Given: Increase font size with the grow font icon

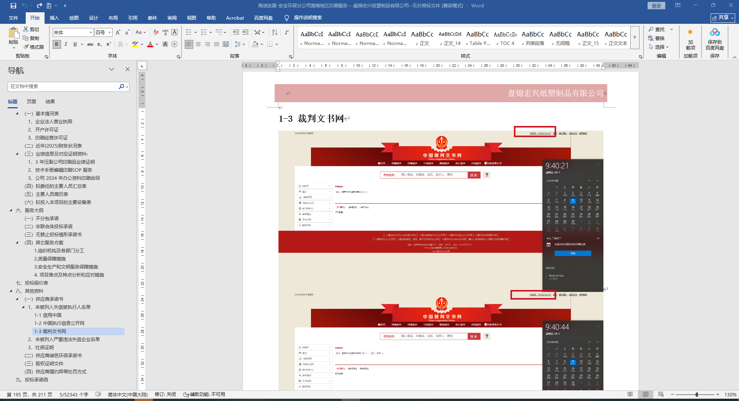Looking at the screenshot, I should coord(118,32).
